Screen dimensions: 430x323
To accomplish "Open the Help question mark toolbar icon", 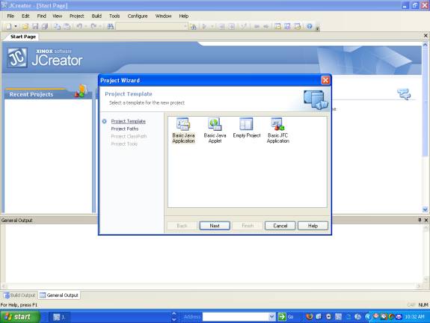I will (x=310, y=26).
